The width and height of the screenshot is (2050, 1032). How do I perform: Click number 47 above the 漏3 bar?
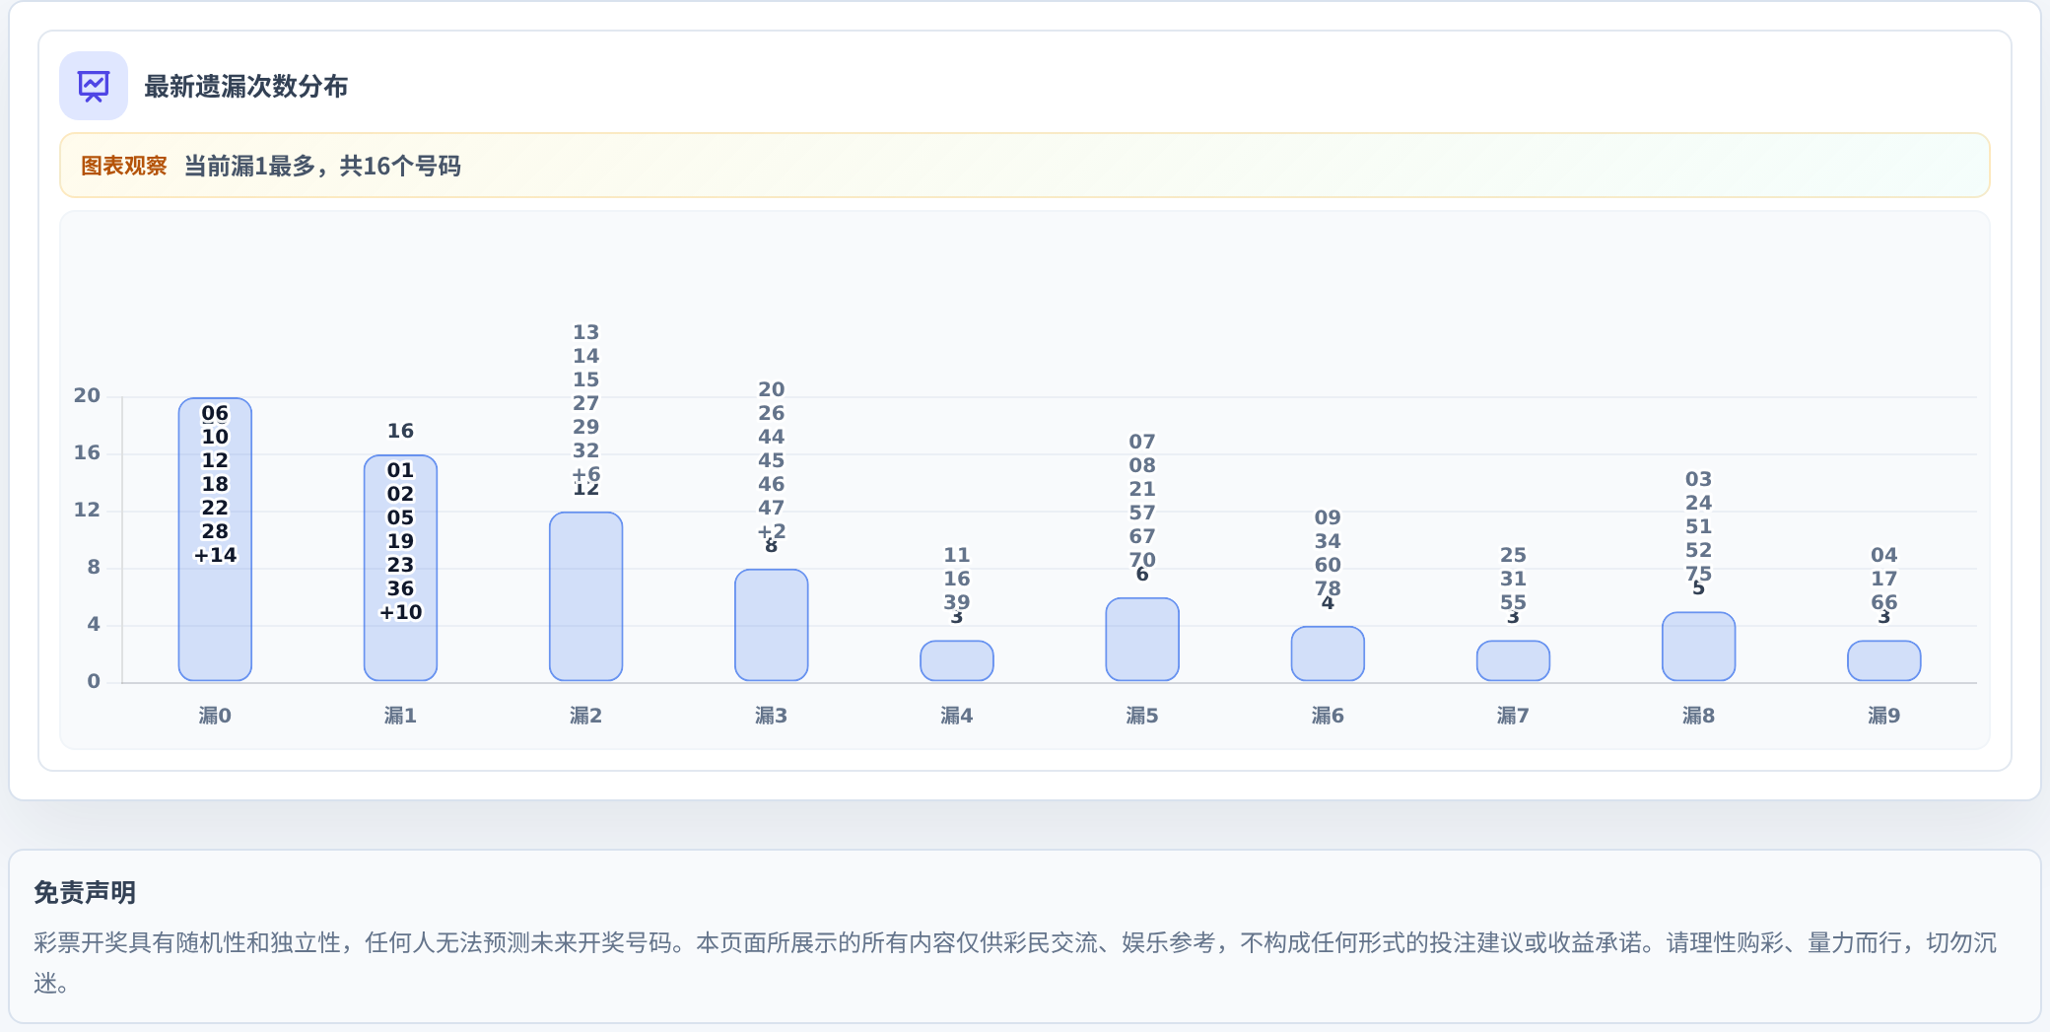point(771,508)
